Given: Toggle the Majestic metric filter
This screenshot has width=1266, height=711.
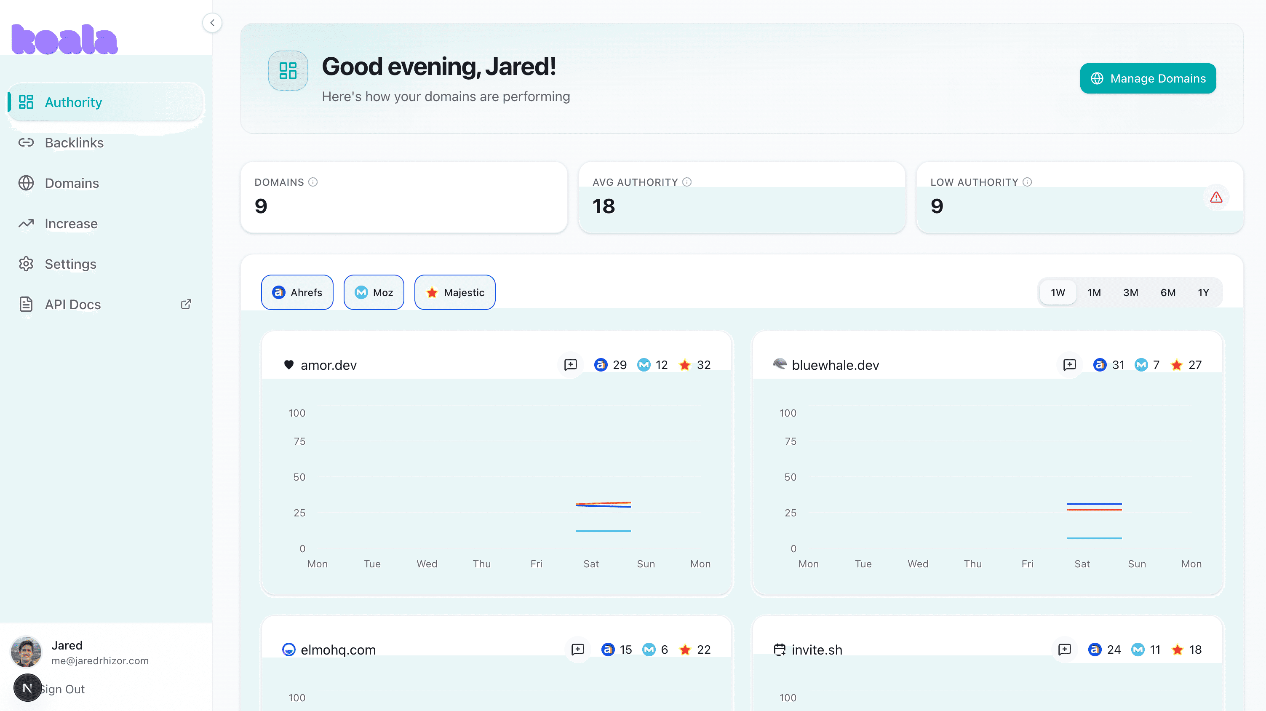Looking at the screenshot, I should click(x=454, y=292).
